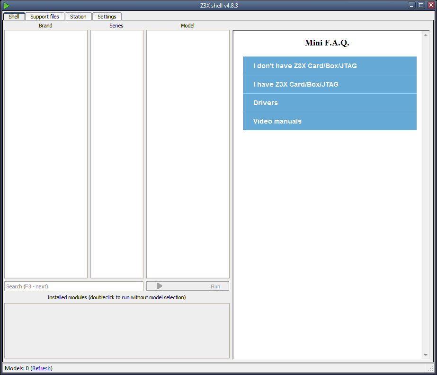Expand the Drivers FAQ section
Image resolution: width=437 pixels, height=375 pixels.
pos(330,103)
